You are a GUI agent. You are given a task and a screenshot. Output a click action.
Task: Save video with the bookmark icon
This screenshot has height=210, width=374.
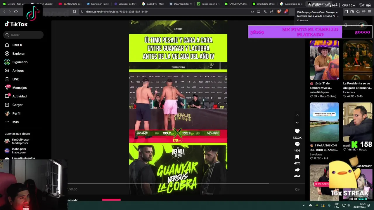(x=297, y=157)
